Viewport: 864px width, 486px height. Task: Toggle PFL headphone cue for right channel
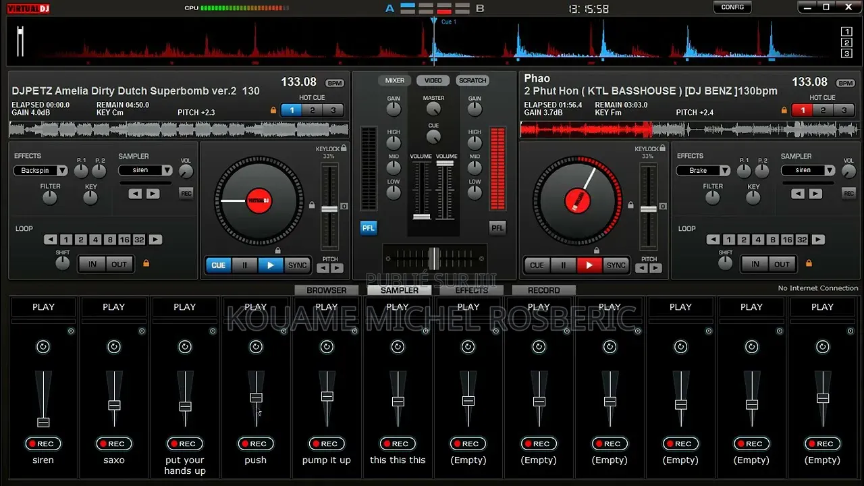497,228
